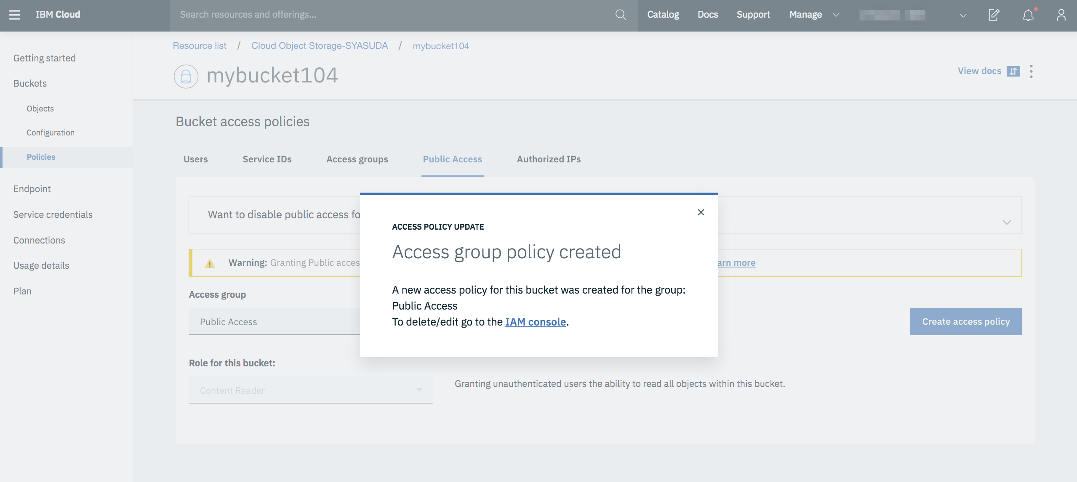Viewport: 1077px width, 482px height.
Task: Open Service credentials in sidebar
Action: click(53, 215)
